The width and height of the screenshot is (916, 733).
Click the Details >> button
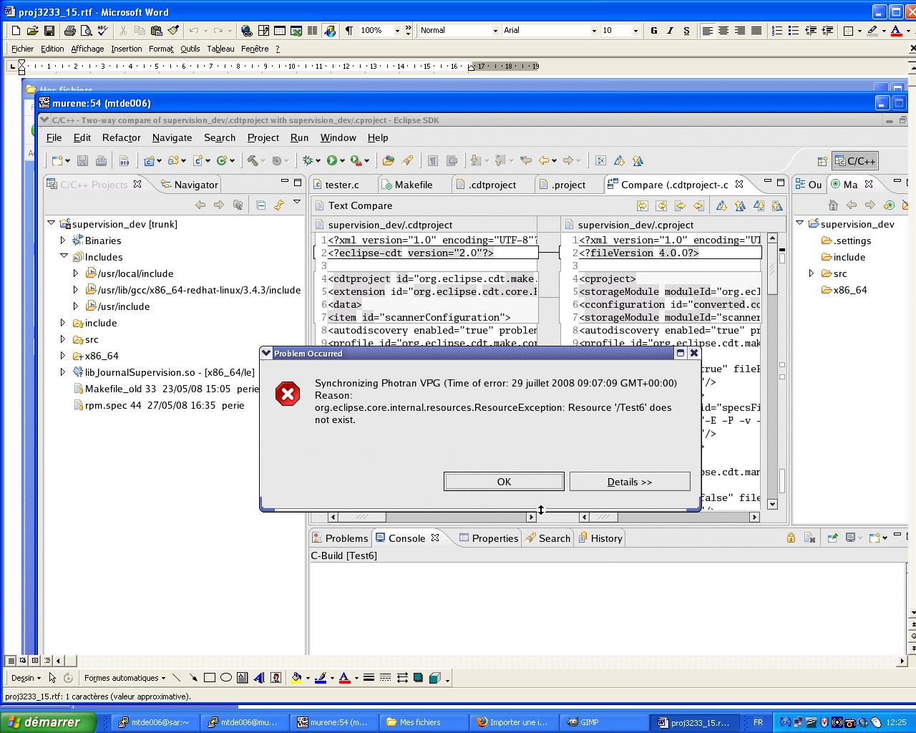point(630,482)
